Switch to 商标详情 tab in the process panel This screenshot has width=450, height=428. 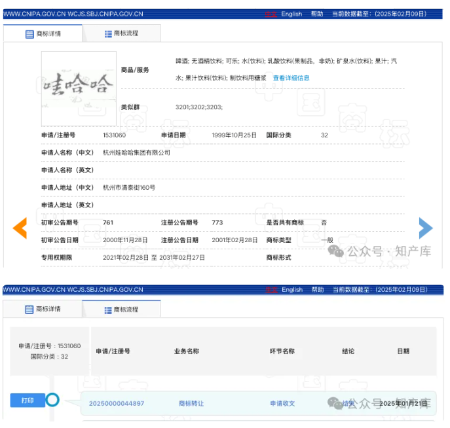(43, 309)
